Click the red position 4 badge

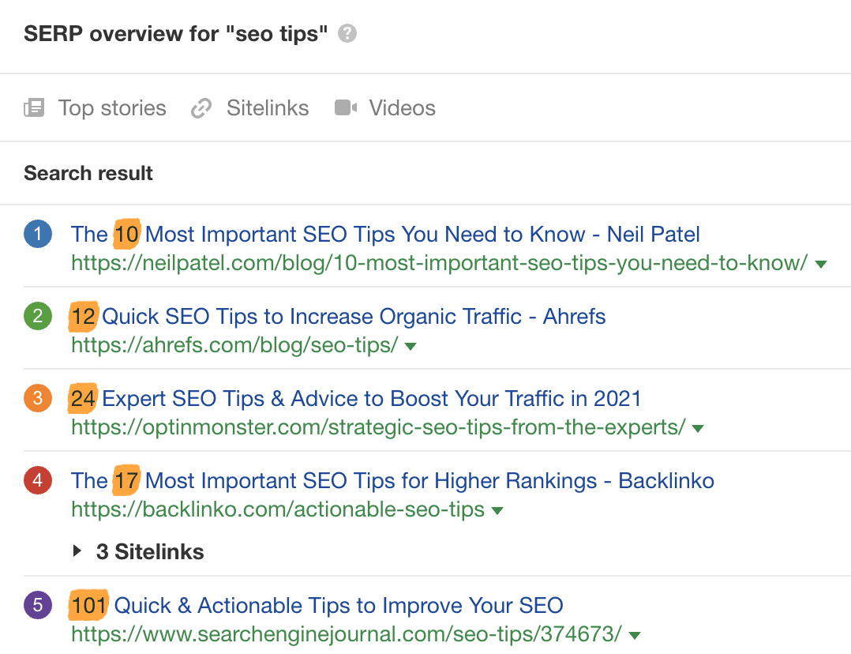pyautogui.click(x=38, y=480)
